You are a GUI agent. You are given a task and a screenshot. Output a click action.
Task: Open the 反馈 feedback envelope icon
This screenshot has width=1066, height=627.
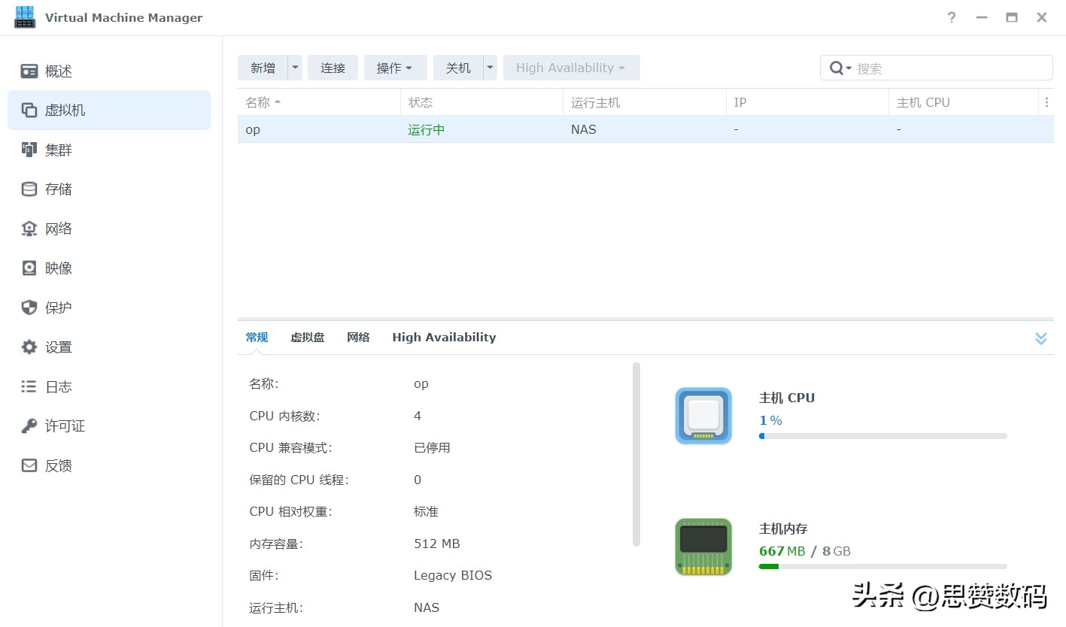29,465
